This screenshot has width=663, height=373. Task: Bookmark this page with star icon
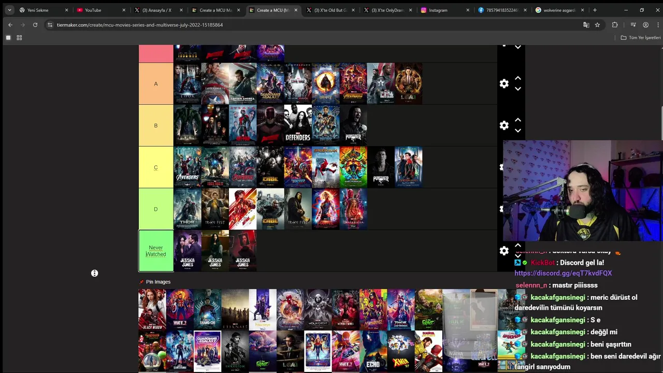(x=597, y=25)
